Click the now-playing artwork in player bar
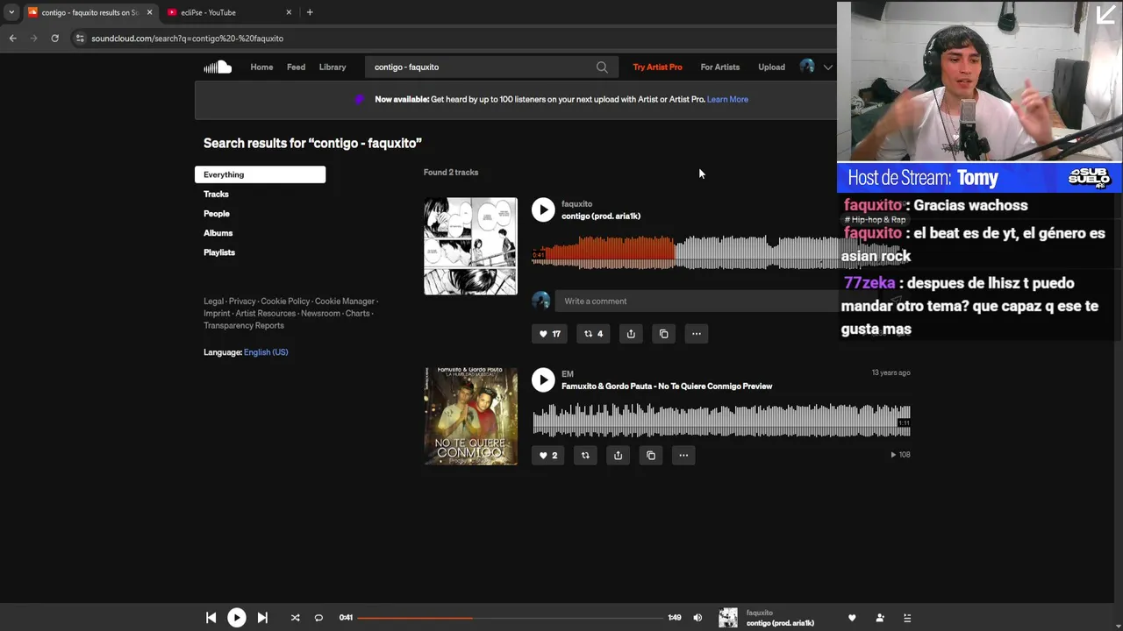The image size is (1123, 631). tap(728, 618)
